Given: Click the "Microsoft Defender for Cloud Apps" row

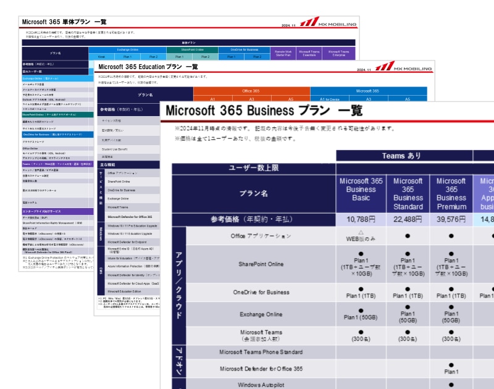Looking at the screenshot, I should click(132, 283).
